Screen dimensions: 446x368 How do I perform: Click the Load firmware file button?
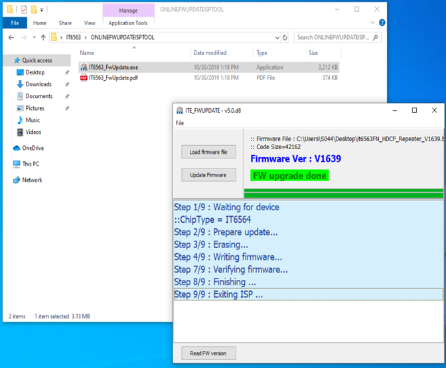click(208, 152)
